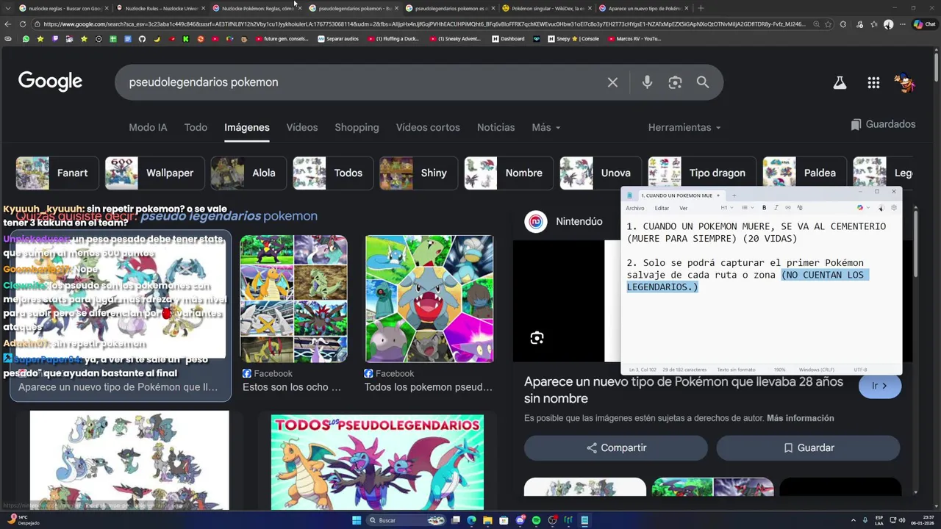Open Copilot icon in Notepad toolbar

859,208
